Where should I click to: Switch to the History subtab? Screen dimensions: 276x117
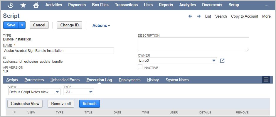point(153,80)
